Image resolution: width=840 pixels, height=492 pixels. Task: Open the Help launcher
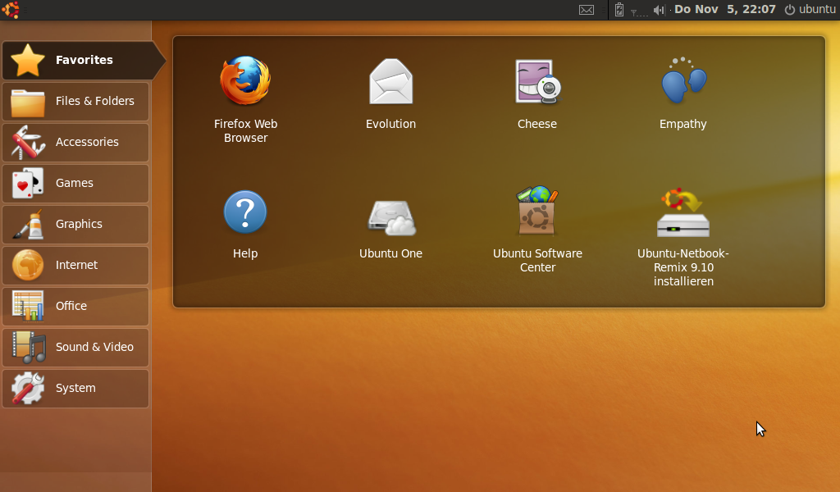(245, 224)
